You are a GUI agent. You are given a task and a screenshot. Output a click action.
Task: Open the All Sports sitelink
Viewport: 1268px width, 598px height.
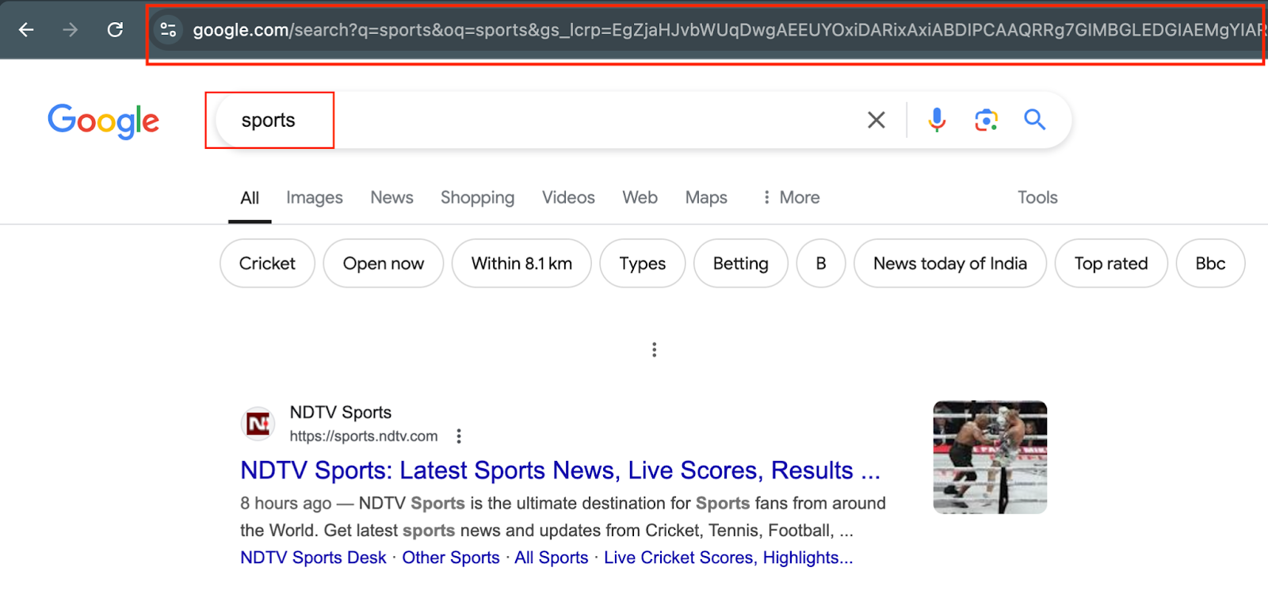552,558
